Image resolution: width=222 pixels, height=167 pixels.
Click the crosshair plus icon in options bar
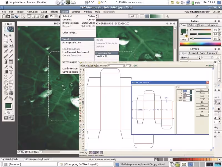tap(167, 16)
